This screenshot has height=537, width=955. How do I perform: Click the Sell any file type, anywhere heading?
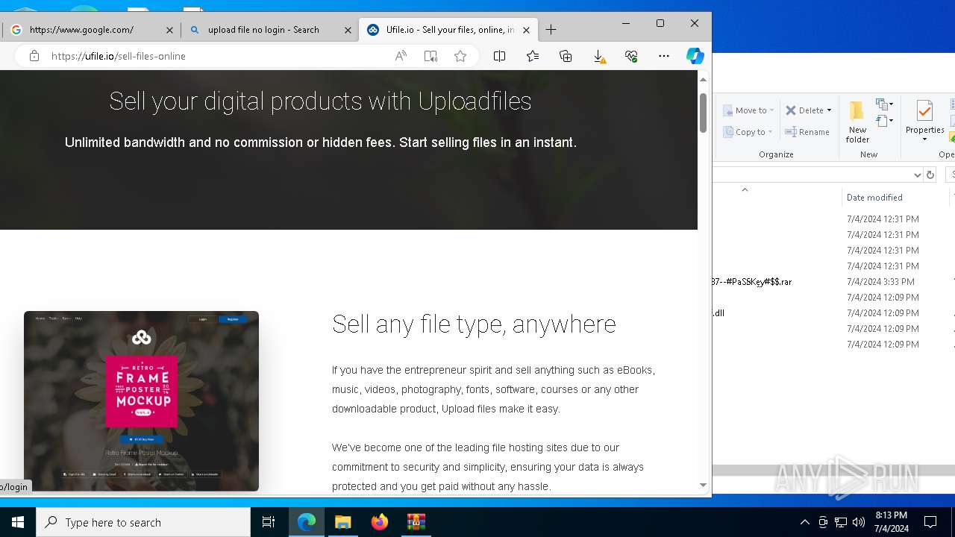point(474,324)
